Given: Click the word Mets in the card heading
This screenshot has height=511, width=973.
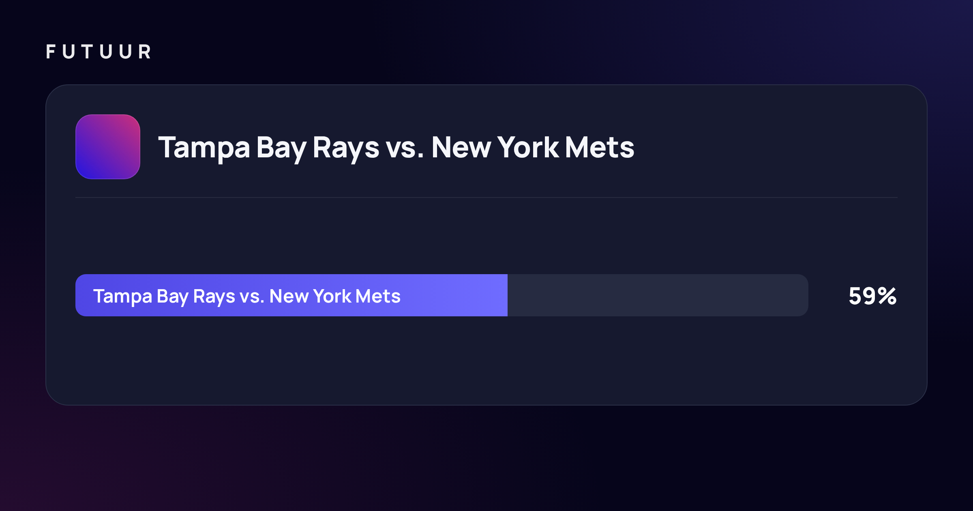Looking at the screenshot, I should point(600,147).
